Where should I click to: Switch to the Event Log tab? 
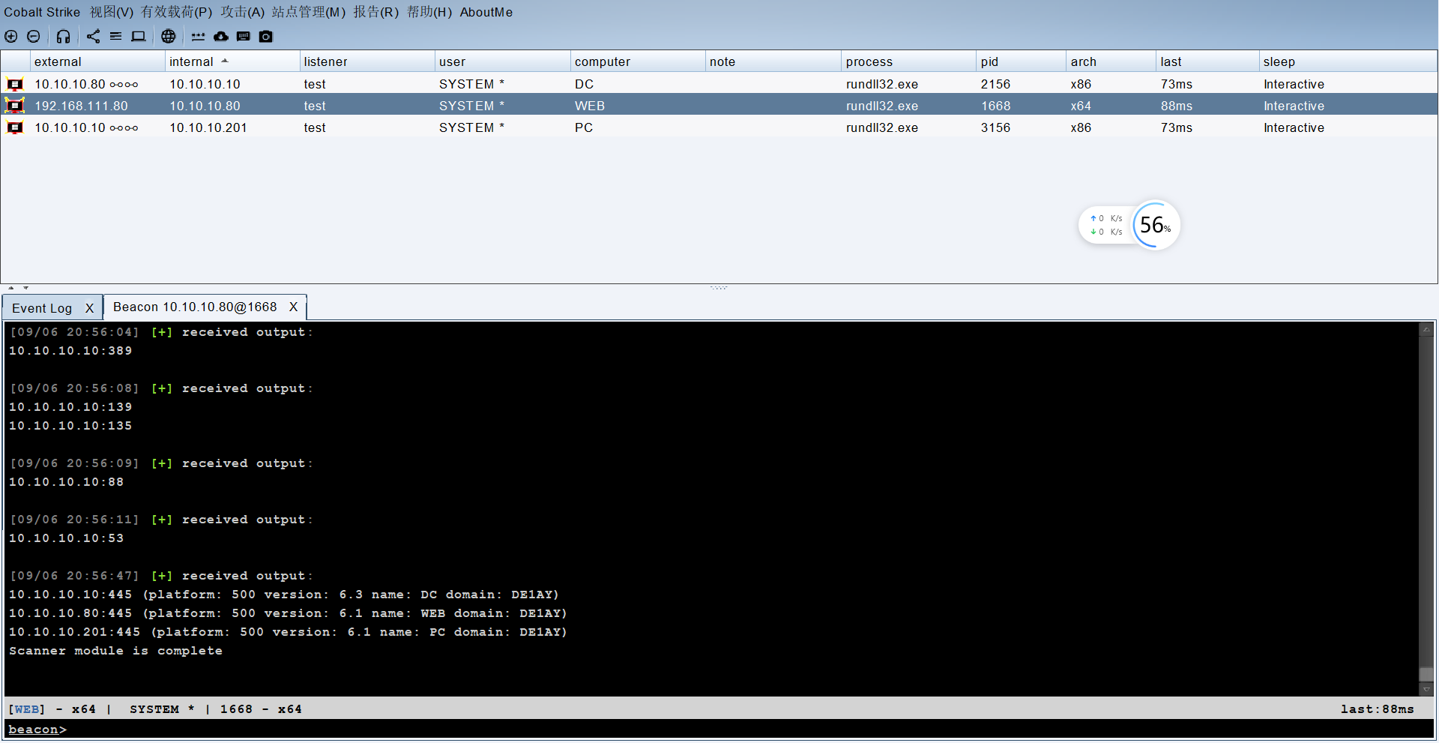[x=42, y=308]
